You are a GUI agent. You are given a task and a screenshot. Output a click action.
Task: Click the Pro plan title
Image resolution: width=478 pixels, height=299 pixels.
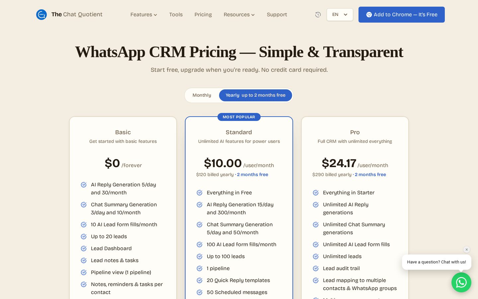(355, 132)
